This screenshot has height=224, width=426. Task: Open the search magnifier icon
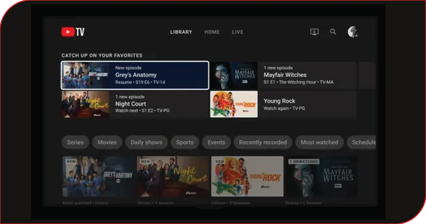pos(333,32)
